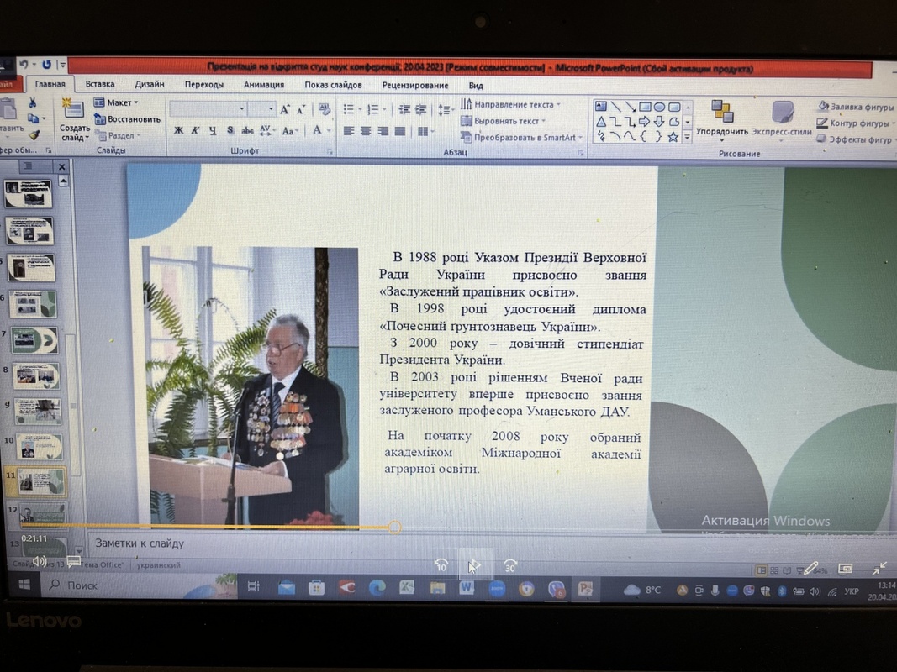Switch to PowerPoint icon on the taskbar
This screenshot has width=897, height=672.
point(585,589)
